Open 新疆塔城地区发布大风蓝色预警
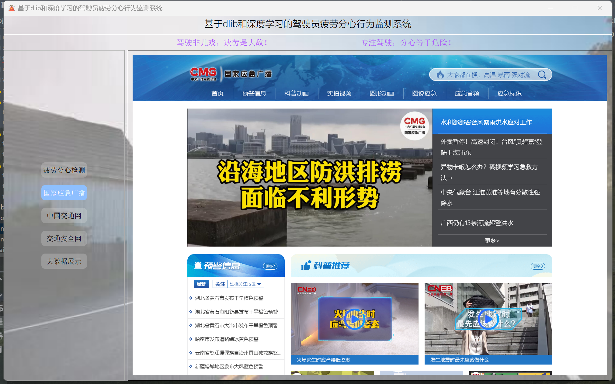 point(229,366)
